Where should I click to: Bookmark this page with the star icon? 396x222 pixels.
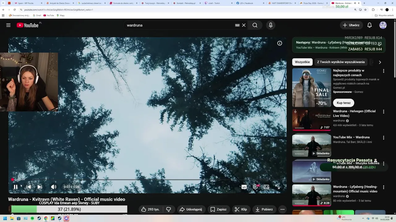365,10
